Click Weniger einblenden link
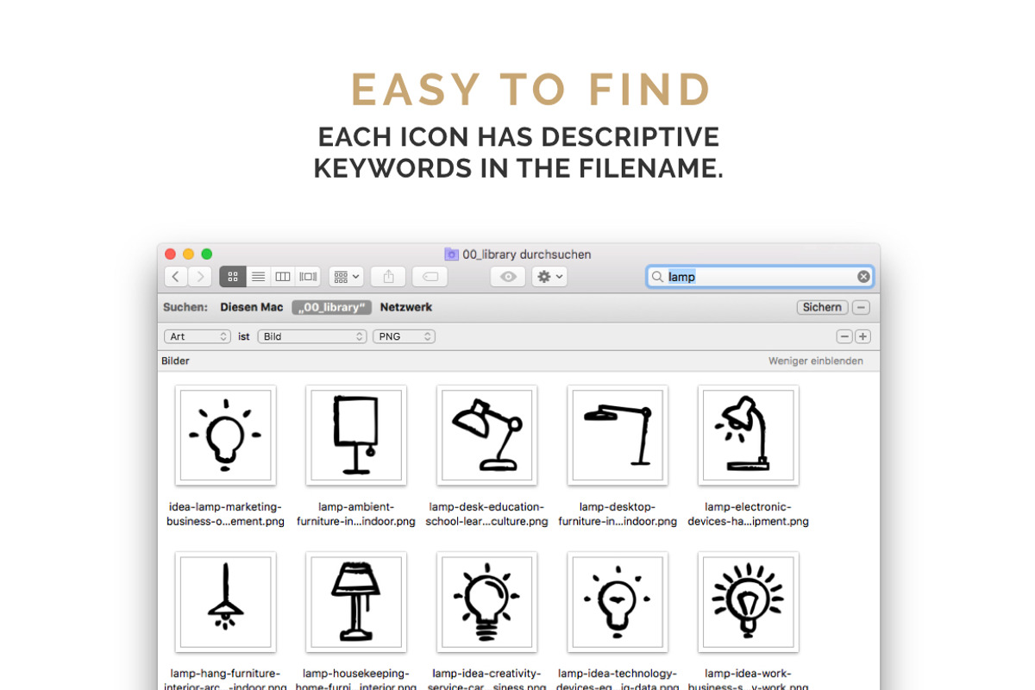 coord(816,361)
